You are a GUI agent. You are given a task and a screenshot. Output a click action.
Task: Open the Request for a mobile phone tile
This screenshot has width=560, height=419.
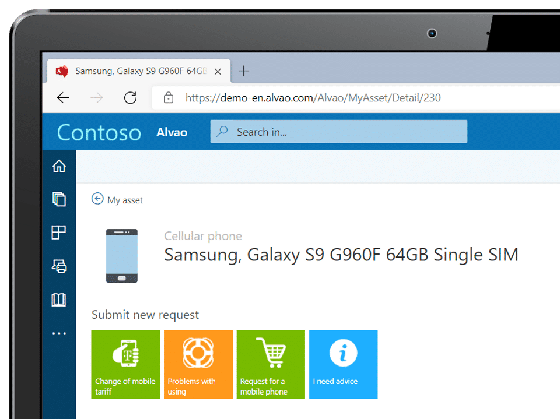pyautogui.click(x=271, y=364)
